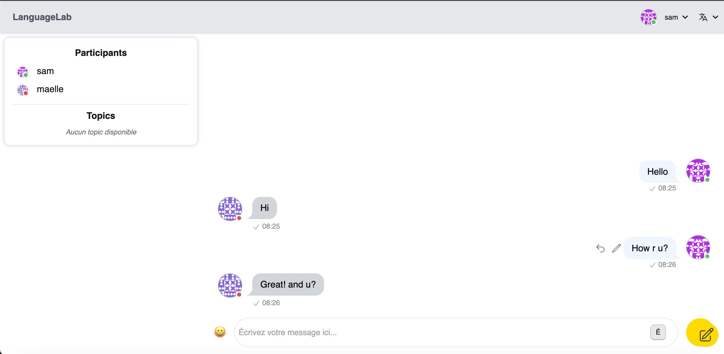Click the LanguageLab home logo
Image resolution: width=724 pixels, height=354 pixels.
[x=42, y=17]
